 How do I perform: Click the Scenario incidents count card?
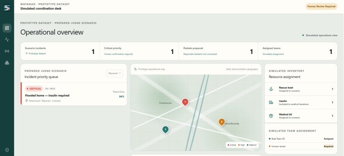pyautogui.click(x=60, y=51)
